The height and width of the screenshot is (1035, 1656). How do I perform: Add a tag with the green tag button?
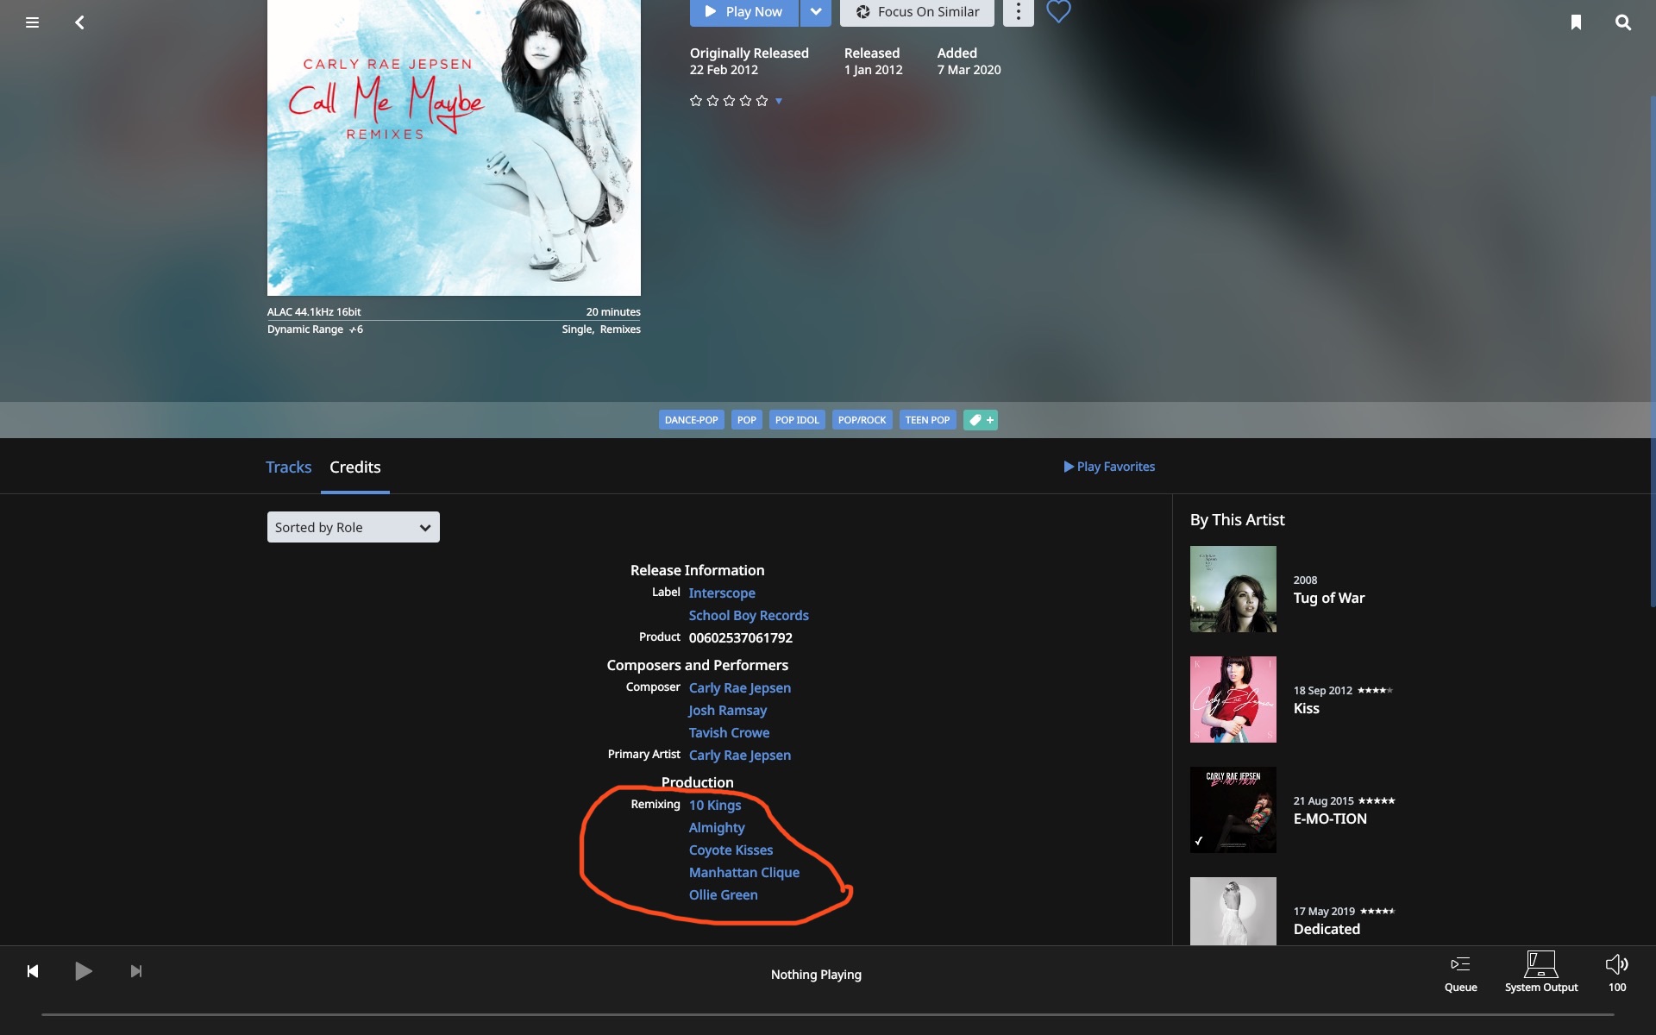pos(981,420)
